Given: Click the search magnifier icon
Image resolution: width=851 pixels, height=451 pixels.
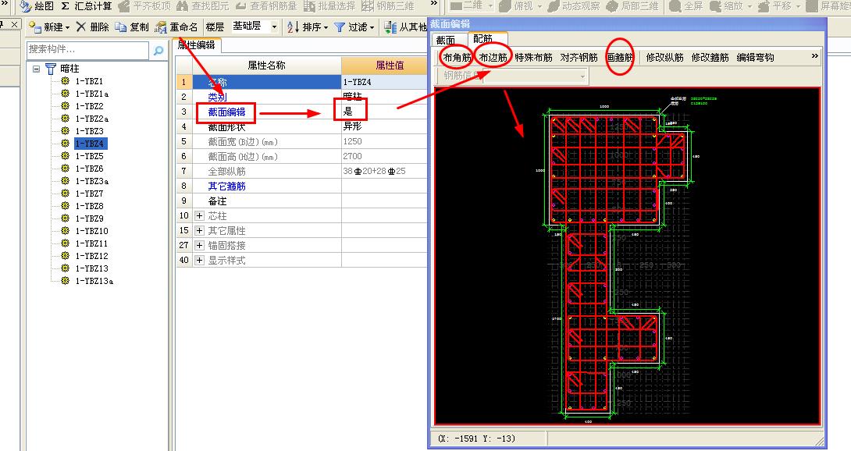Looking at the screenshot, I should [158, 51].
